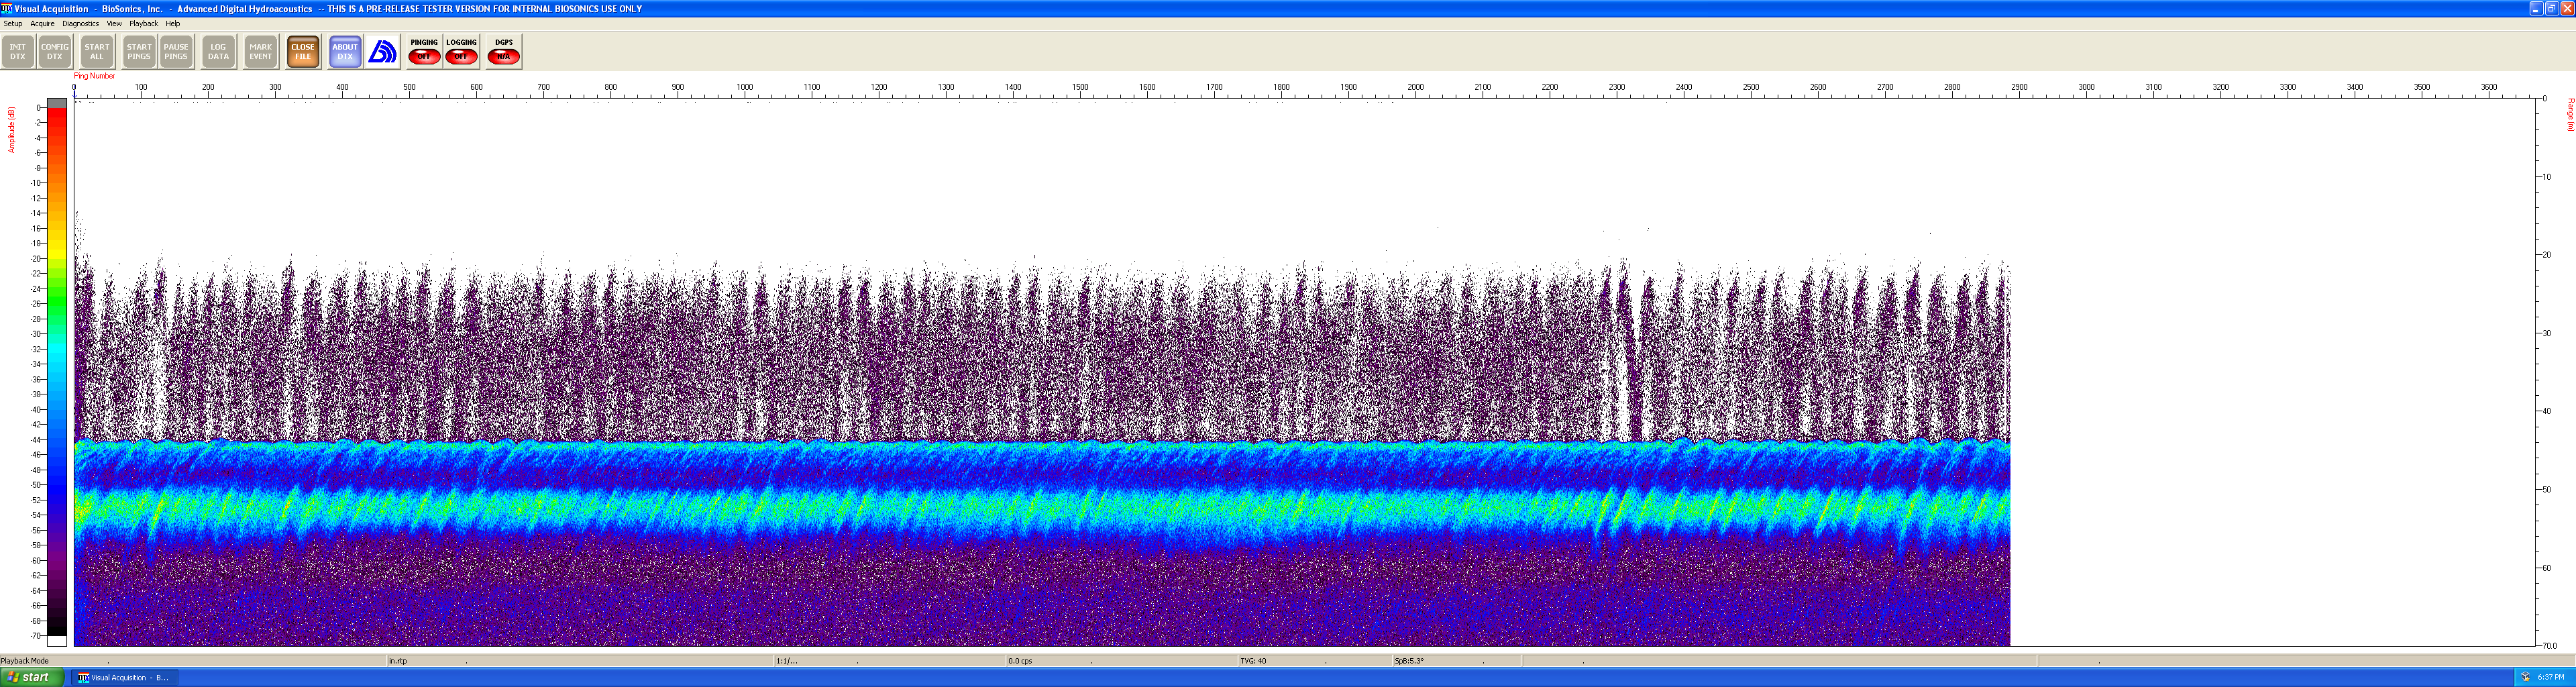The image size is (2576, 687).
Task: Click the PAUSE PINGS button
Action: [x=176, y=52]
